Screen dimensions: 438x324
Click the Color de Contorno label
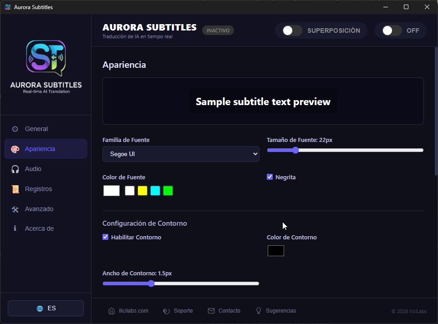click(x=292, y=237)
